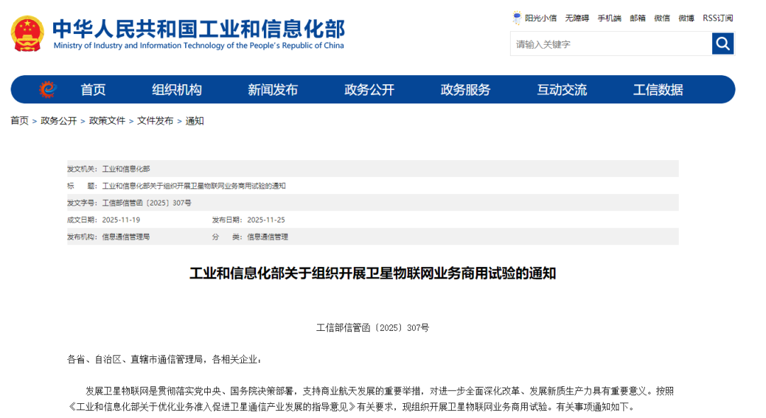
Task: Open the 手机端 mobile version link
Action: coord(609,18)
